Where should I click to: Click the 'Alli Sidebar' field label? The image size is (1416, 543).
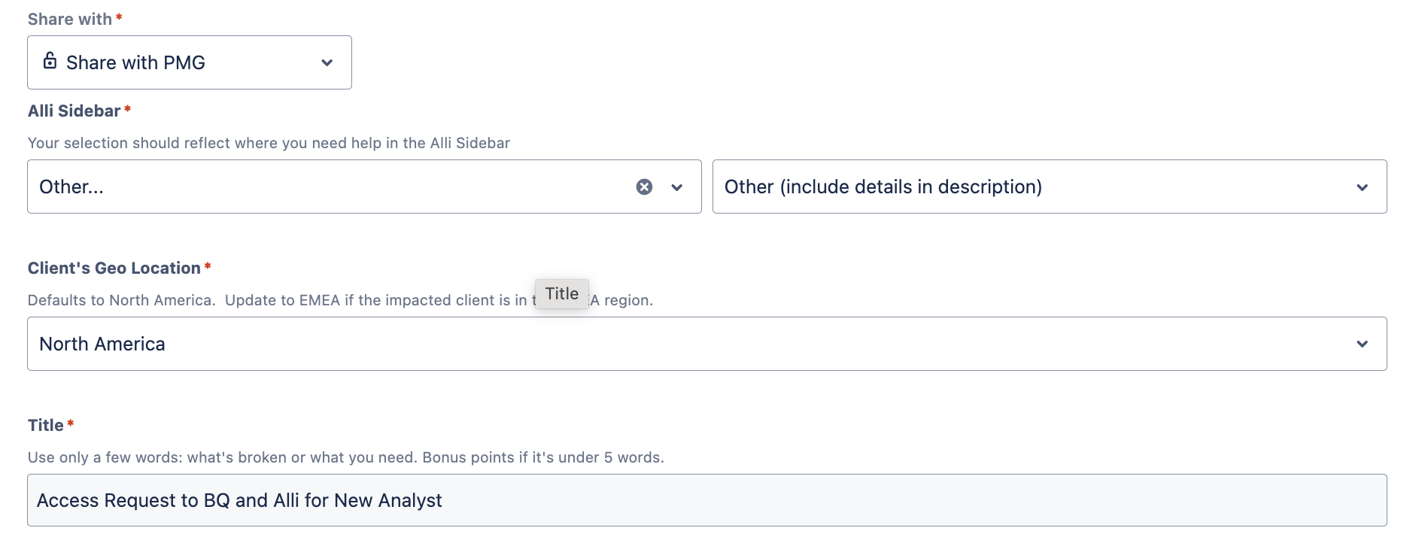point(73,111)
